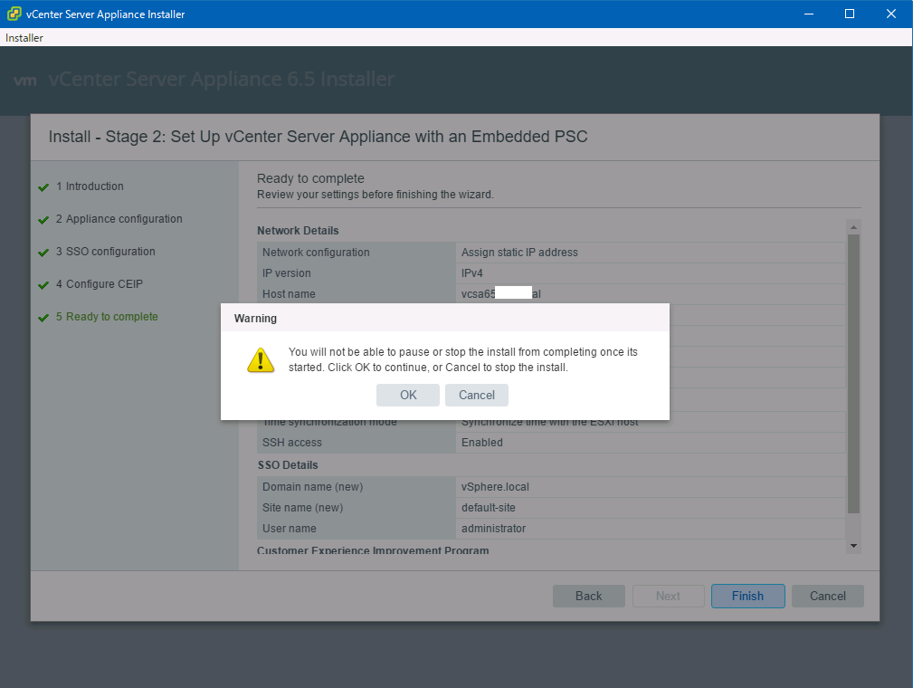Image resolution: width=913 pixels, height=688 pixels.
Task: Click the 'Assign static IP address' value
Action: click(519, 253)
